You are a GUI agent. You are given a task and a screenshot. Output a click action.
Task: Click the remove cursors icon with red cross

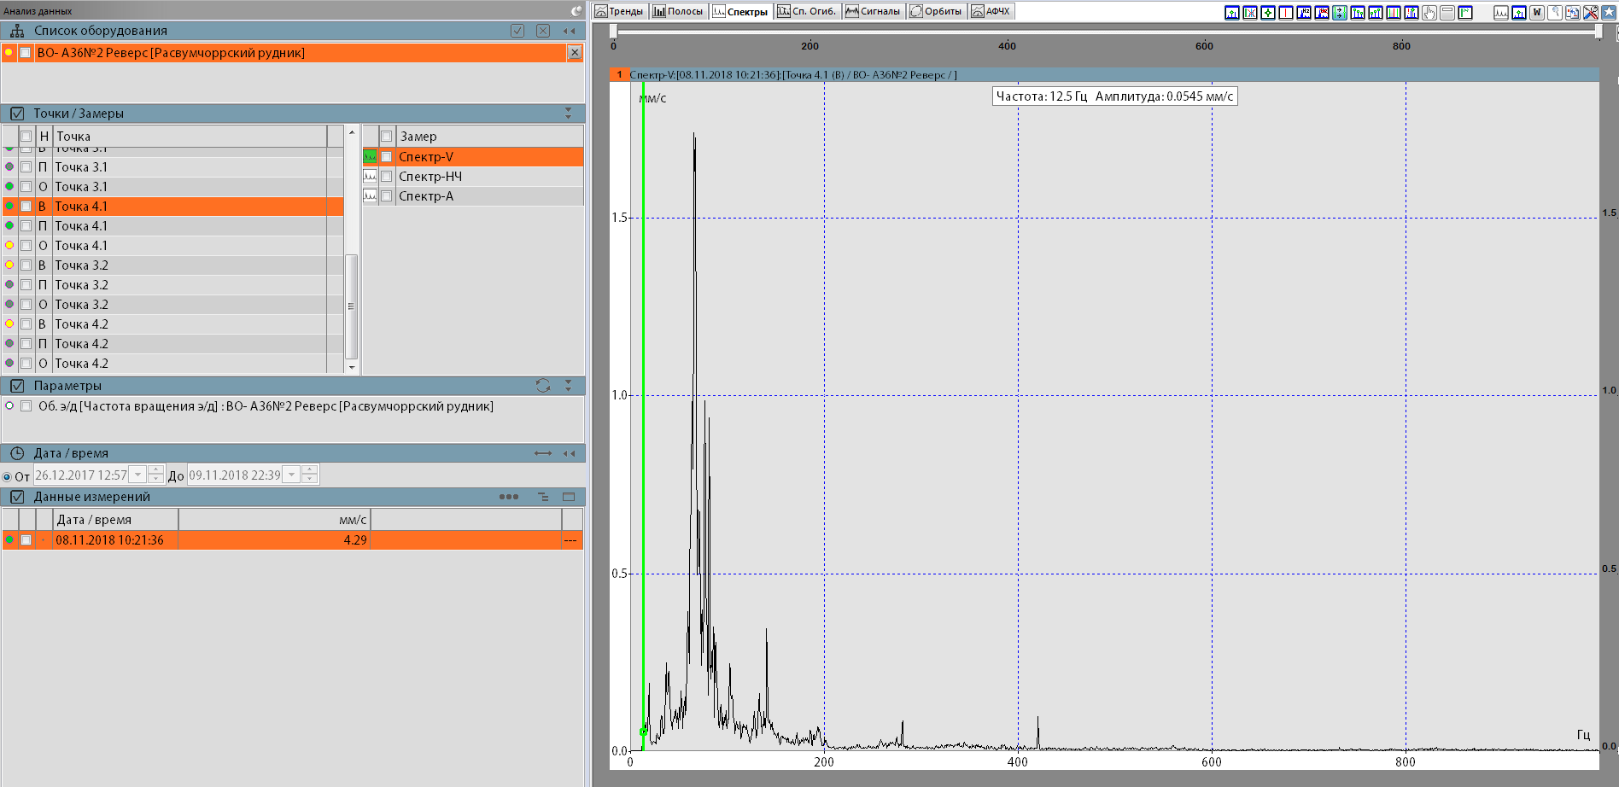[1250, 12]
